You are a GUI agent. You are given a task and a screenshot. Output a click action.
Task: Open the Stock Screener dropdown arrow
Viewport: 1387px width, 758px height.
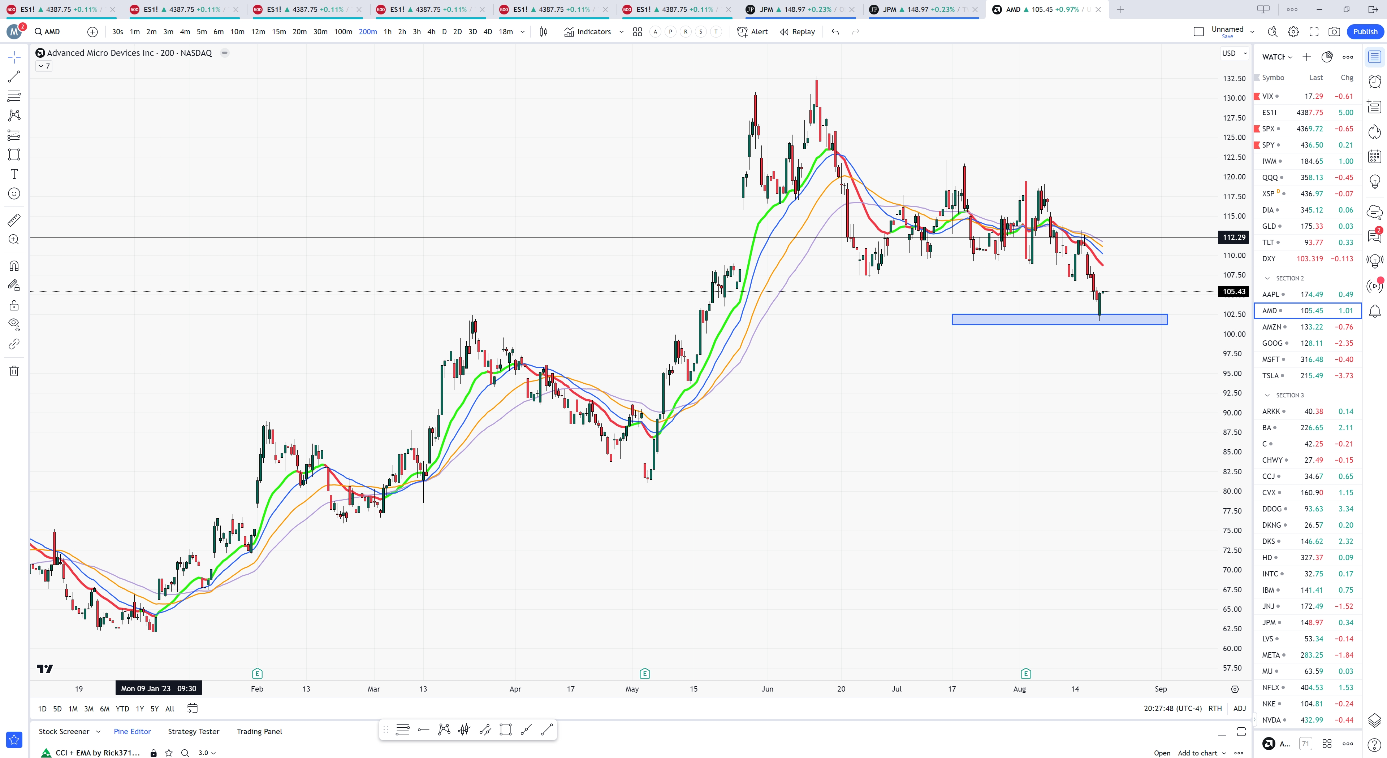click(x=98, y=732)
